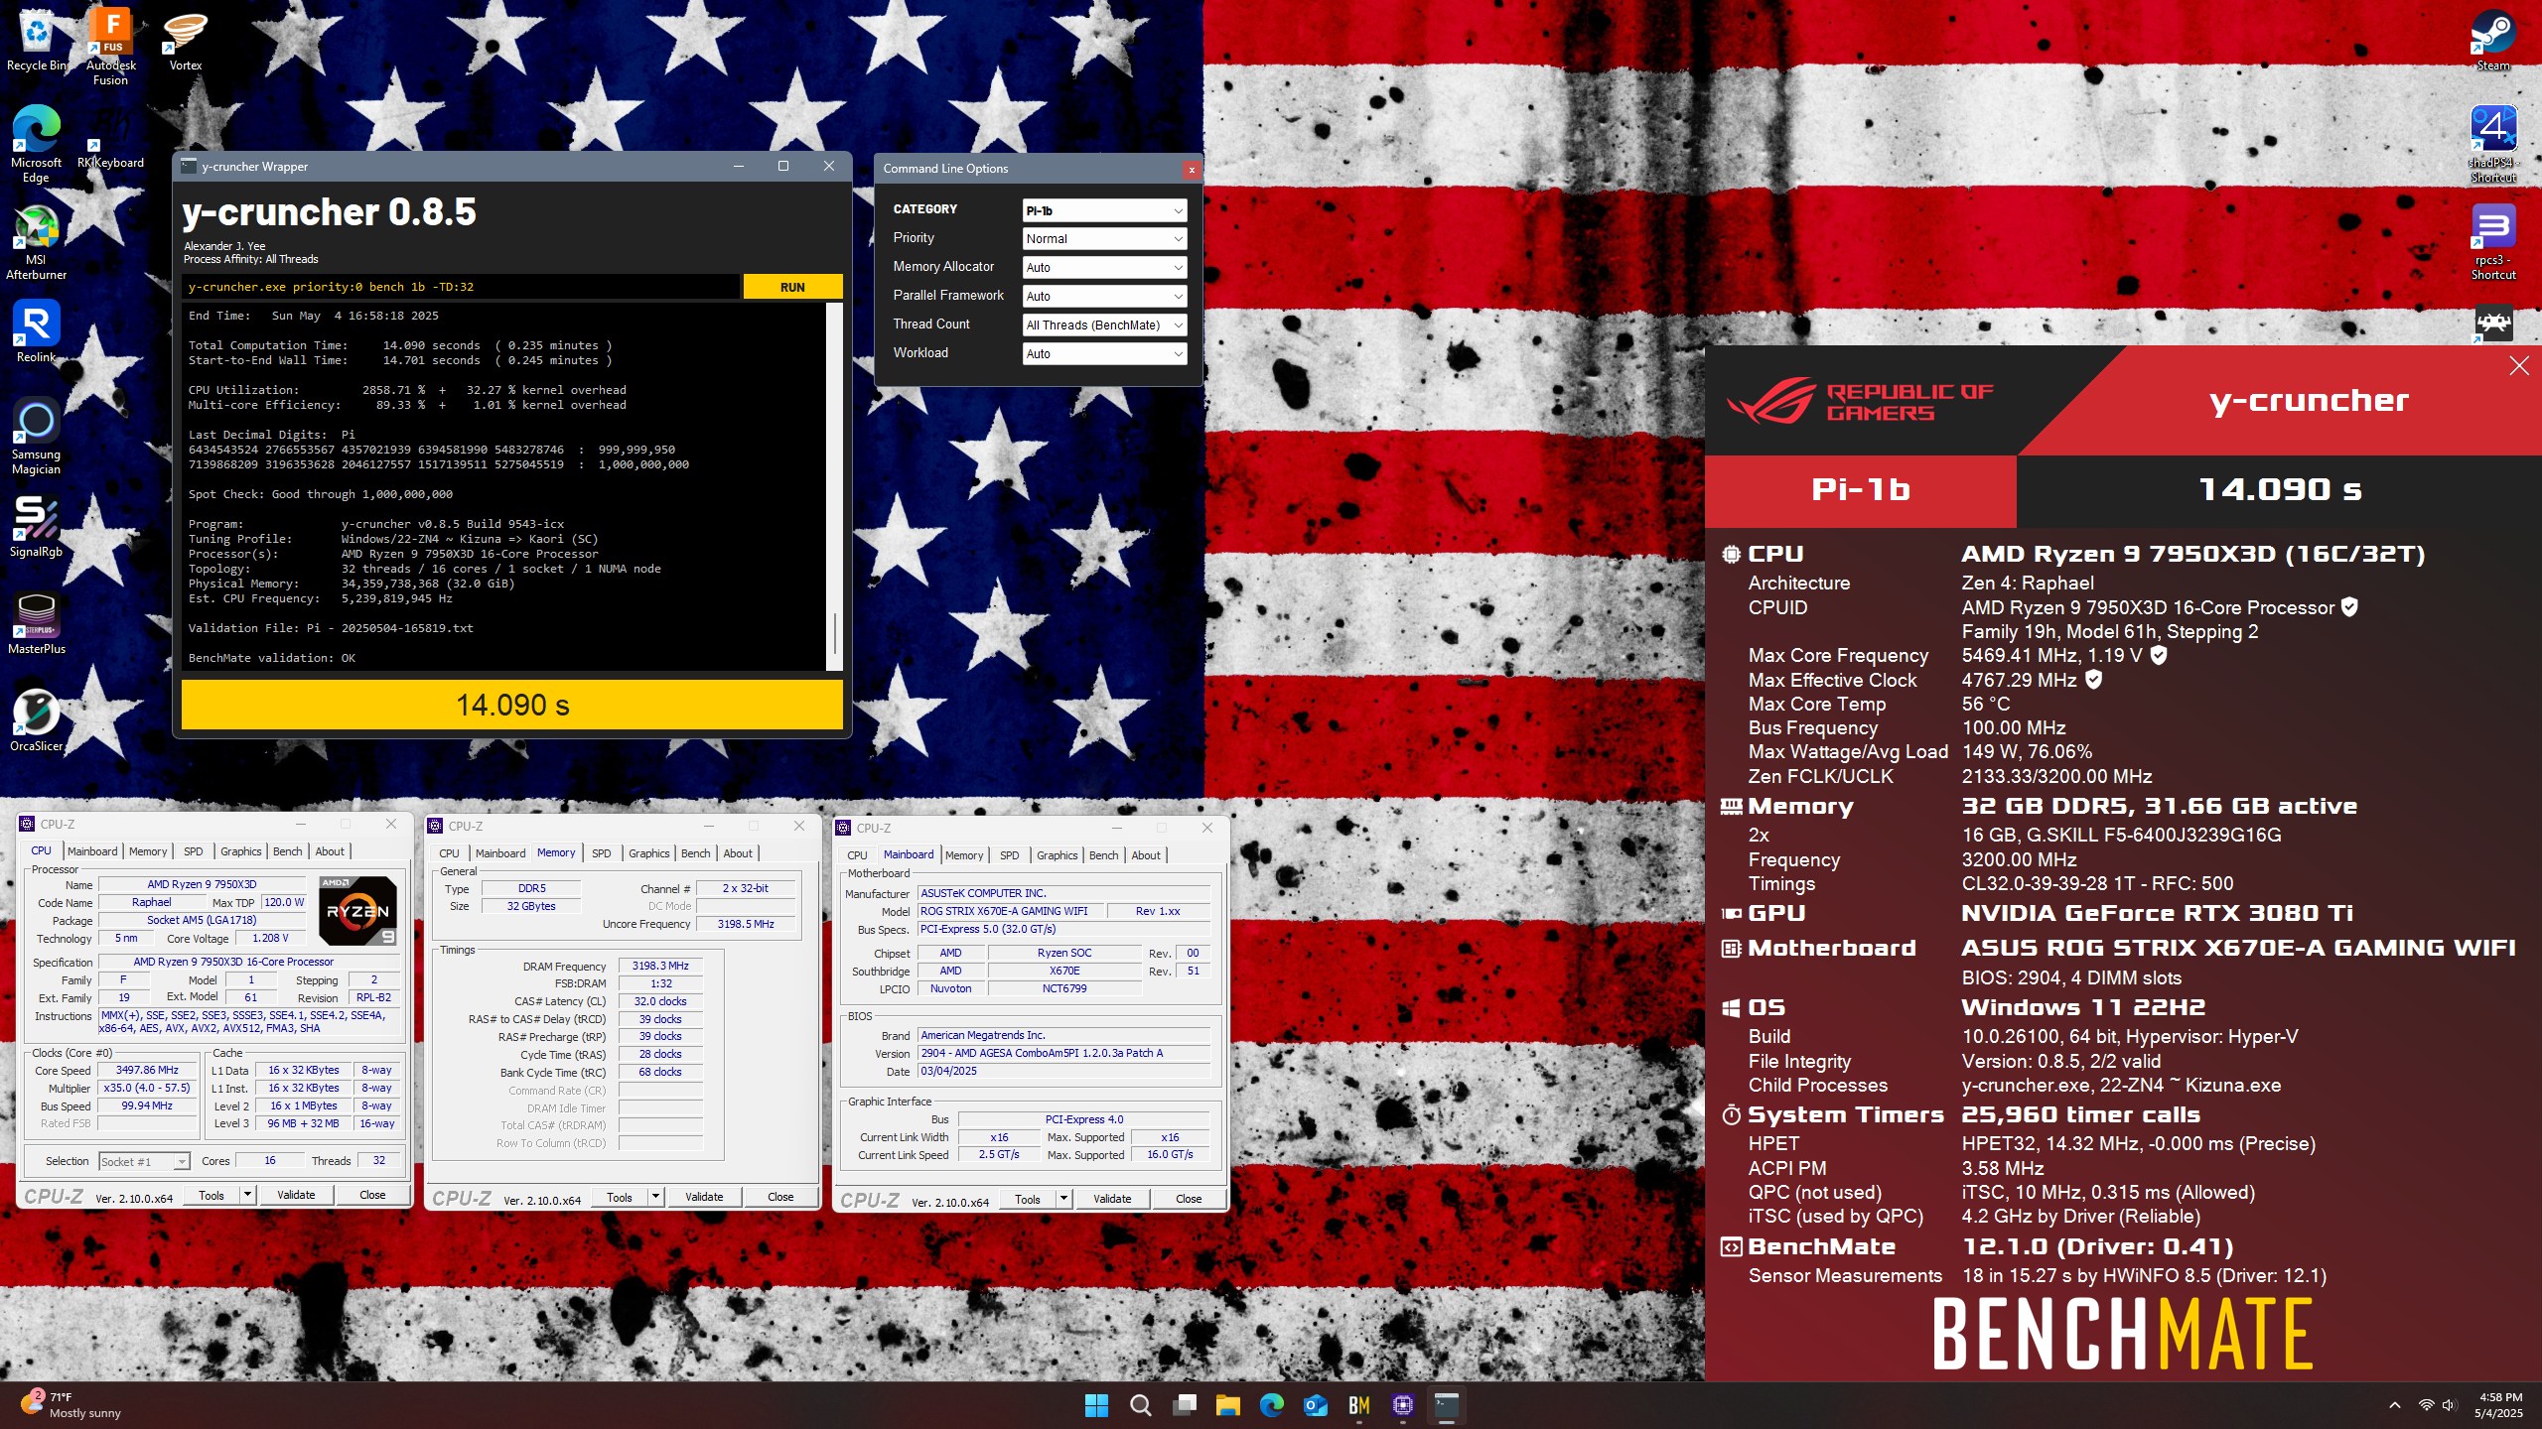2542x1429 pixels.
Task: Switch to CPU-Z in the taskbar
Action: point(1403,1405)
